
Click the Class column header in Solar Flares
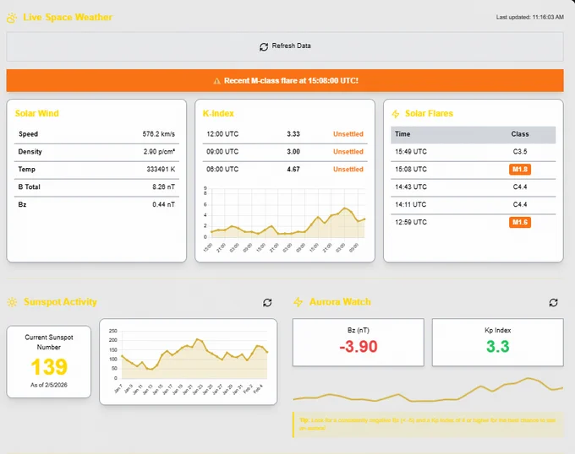(x=520, y=134)
